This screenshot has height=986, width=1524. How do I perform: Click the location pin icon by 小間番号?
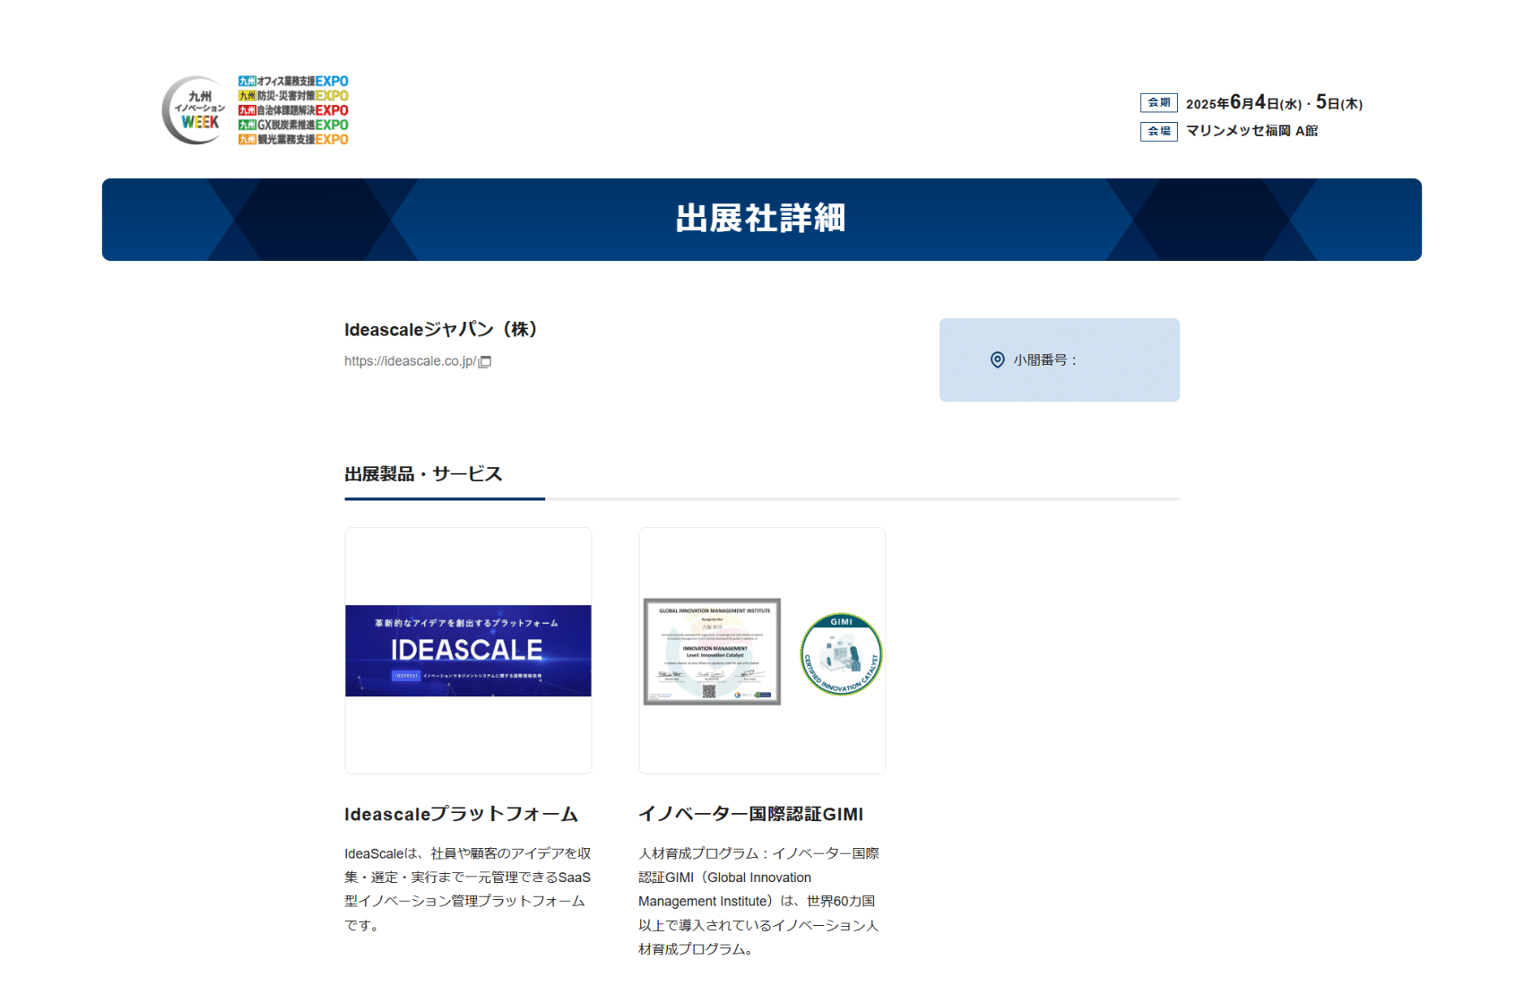(997, 360)
